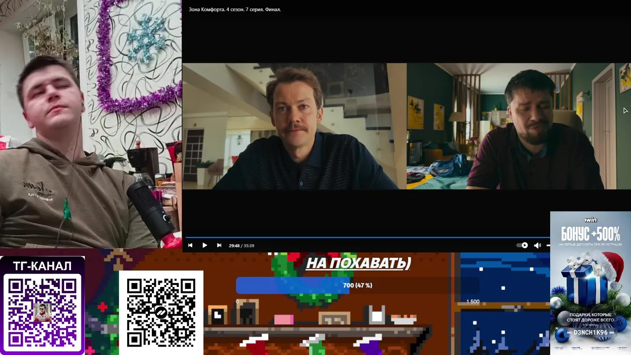Image resolution: width=631 pixels, height=355 pixels.
Task: Click the 1win bonus +500% banner
Action: pyautogui.click(x=590, y=283)
